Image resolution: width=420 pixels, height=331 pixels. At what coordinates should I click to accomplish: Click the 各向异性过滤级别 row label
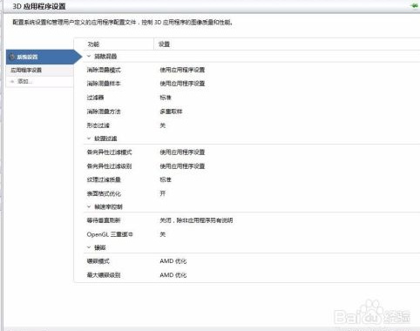coord(109,166)
